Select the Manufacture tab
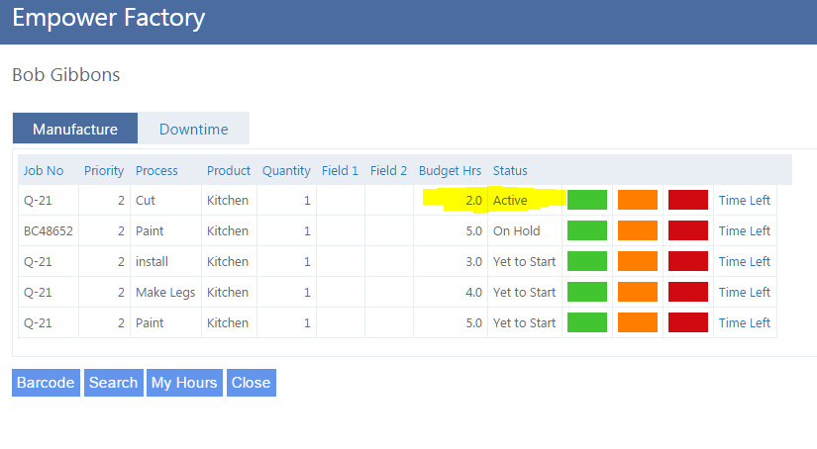817x449 pixels. tap(75, 130)
